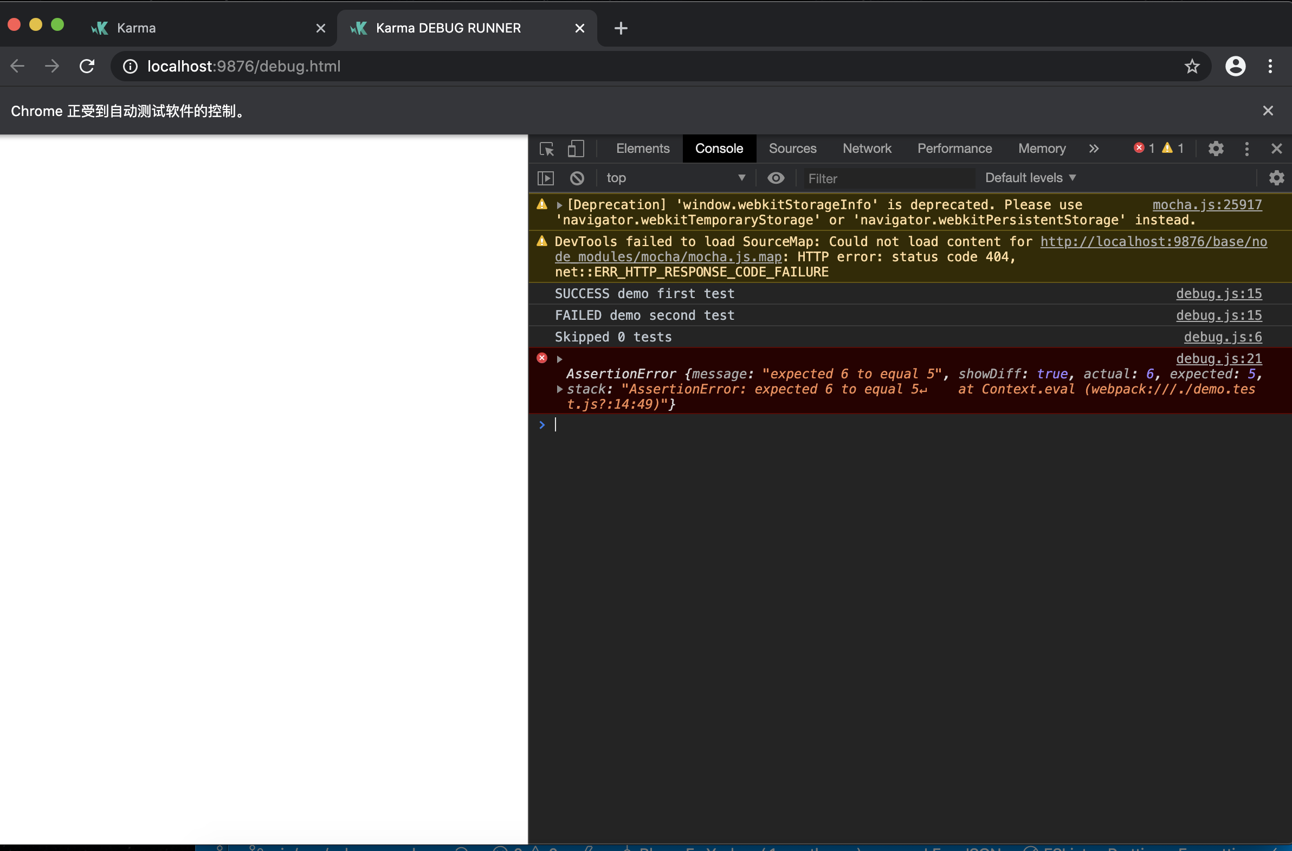Open the debug.js:6 source link

coord(1223,337)
